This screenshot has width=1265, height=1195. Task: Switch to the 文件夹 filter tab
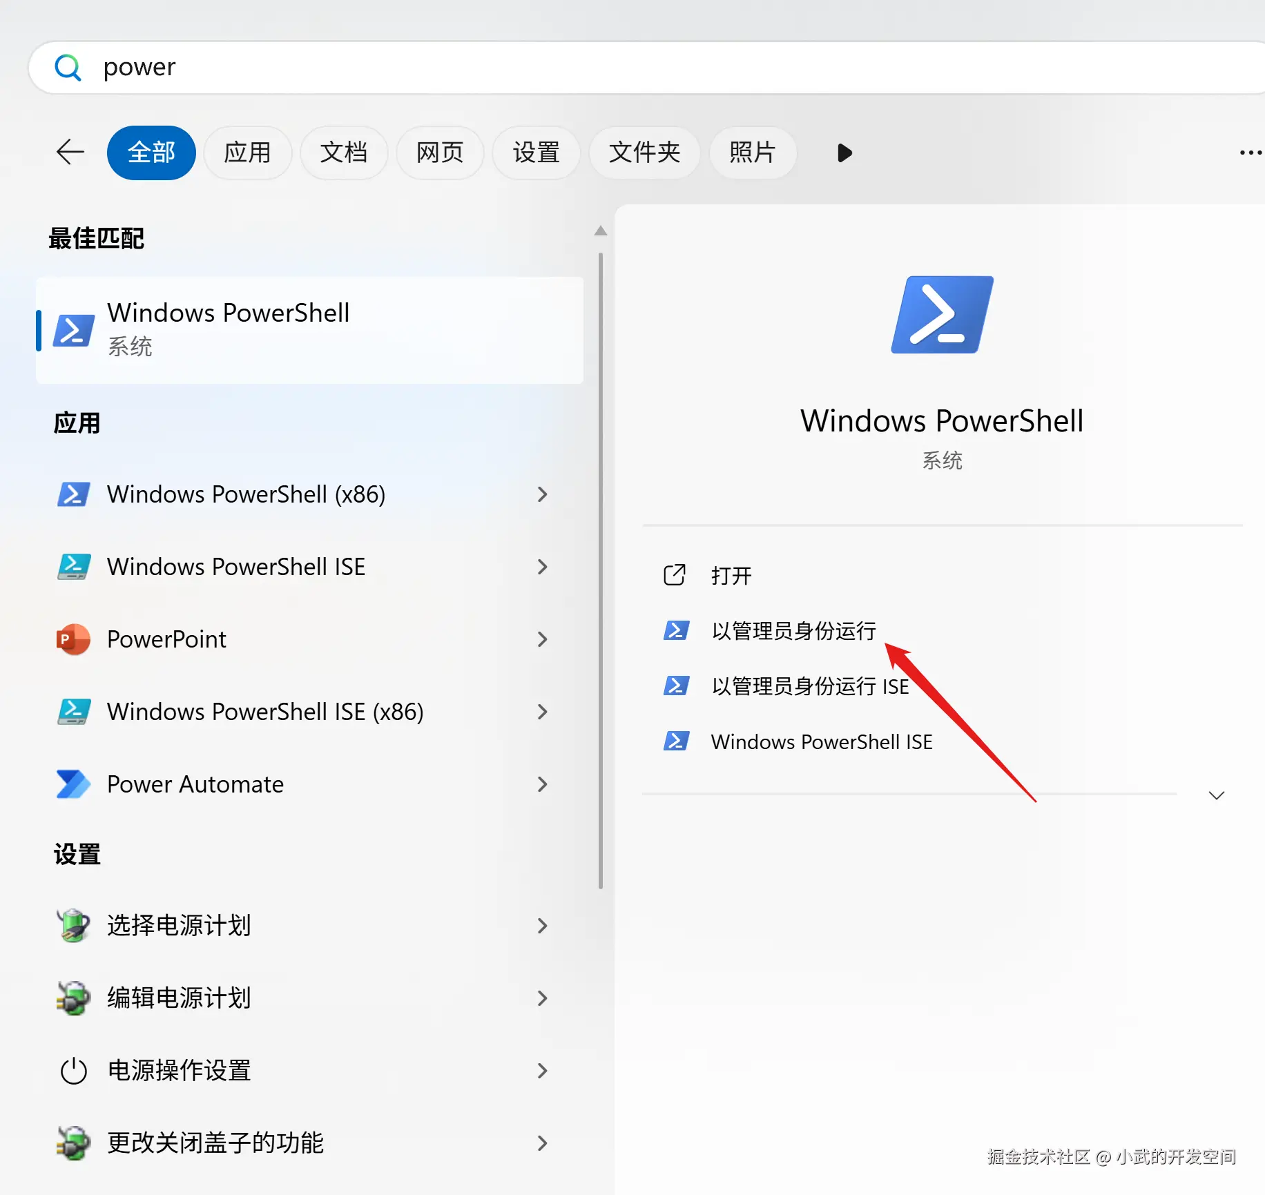tap(644, 153)
